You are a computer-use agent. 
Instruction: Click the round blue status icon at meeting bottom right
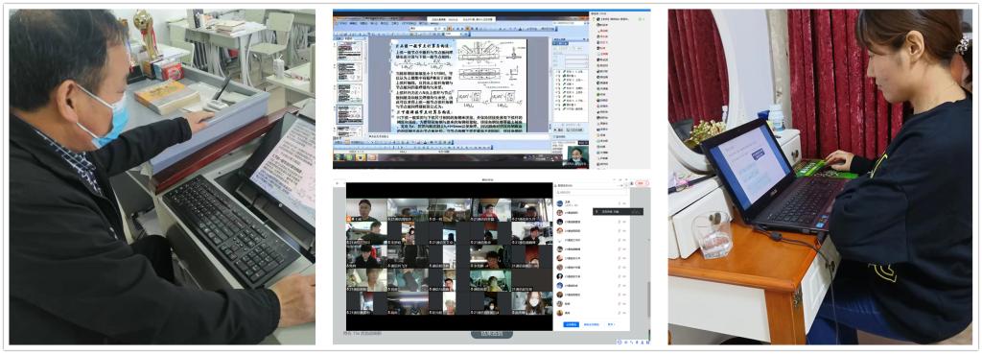pyautogui.click(x=620, y=342)
